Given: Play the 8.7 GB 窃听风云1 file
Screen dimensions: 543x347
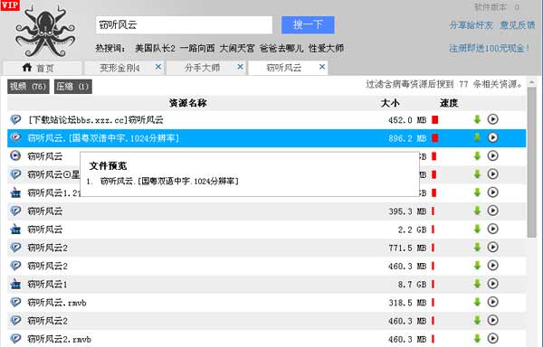Looking at the screenshot, I should [493, 284].
